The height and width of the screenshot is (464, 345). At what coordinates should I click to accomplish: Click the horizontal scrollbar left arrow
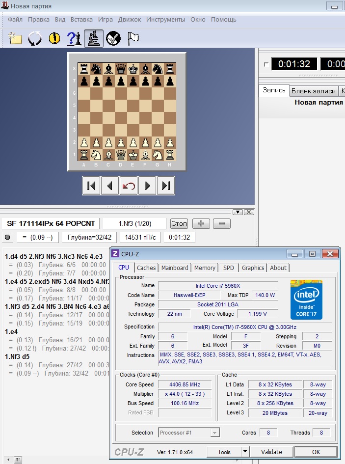click(x=8, y=460)
